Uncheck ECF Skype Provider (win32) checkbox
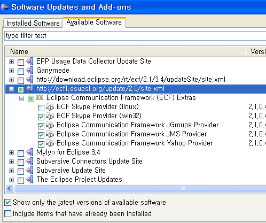 pyautogui.click(x=41, y=117)
